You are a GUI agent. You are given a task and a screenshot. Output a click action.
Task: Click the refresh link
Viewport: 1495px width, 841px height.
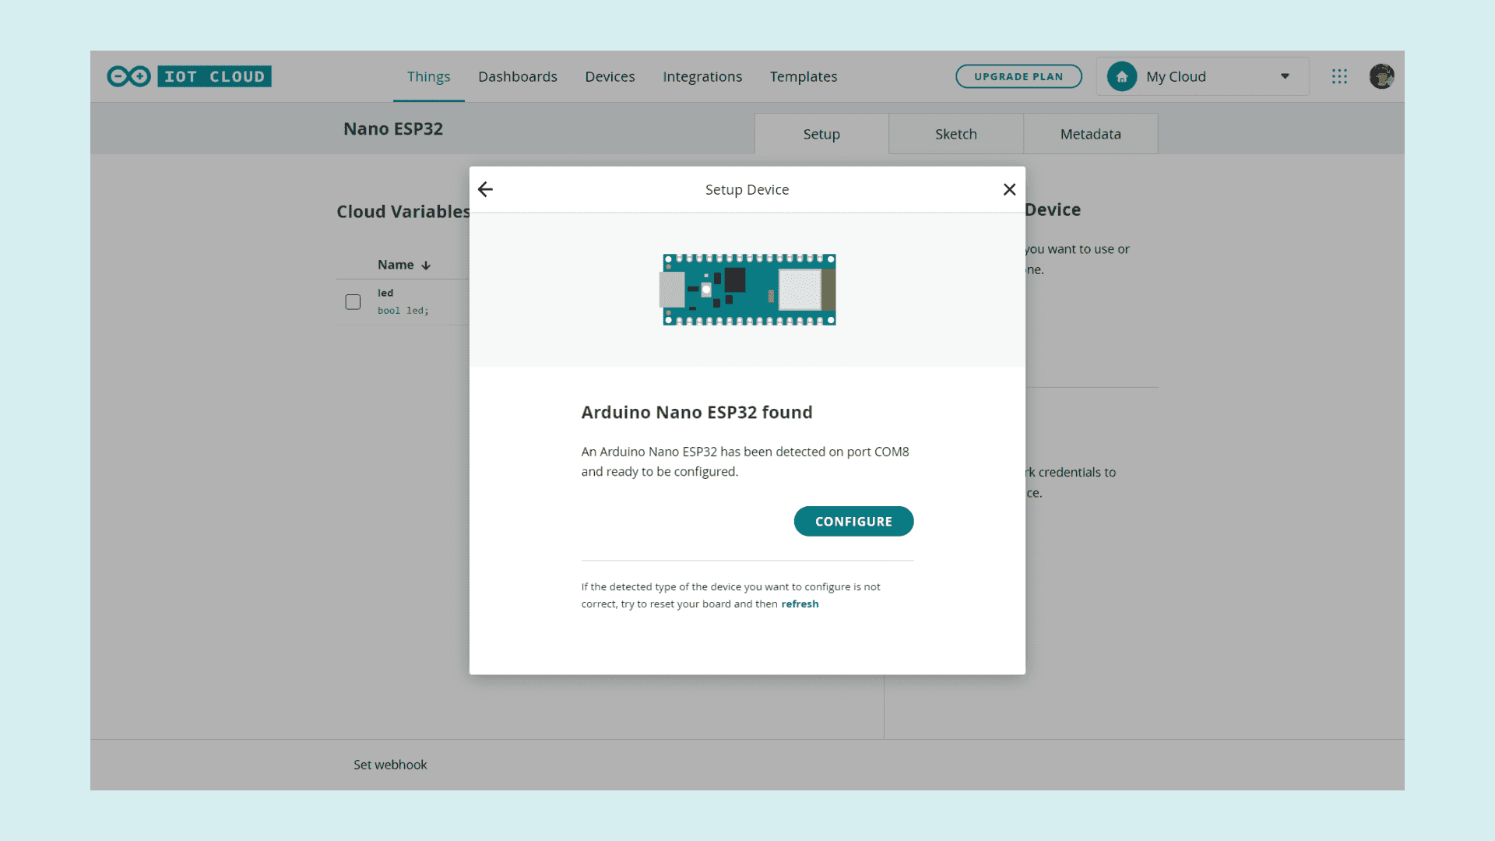800,604
